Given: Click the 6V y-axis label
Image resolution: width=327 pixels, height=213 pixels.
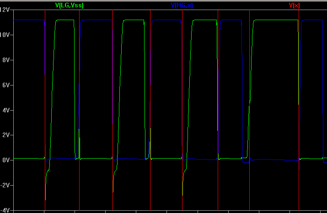Looking at the screenshot, I should click(x=6, y=85).
